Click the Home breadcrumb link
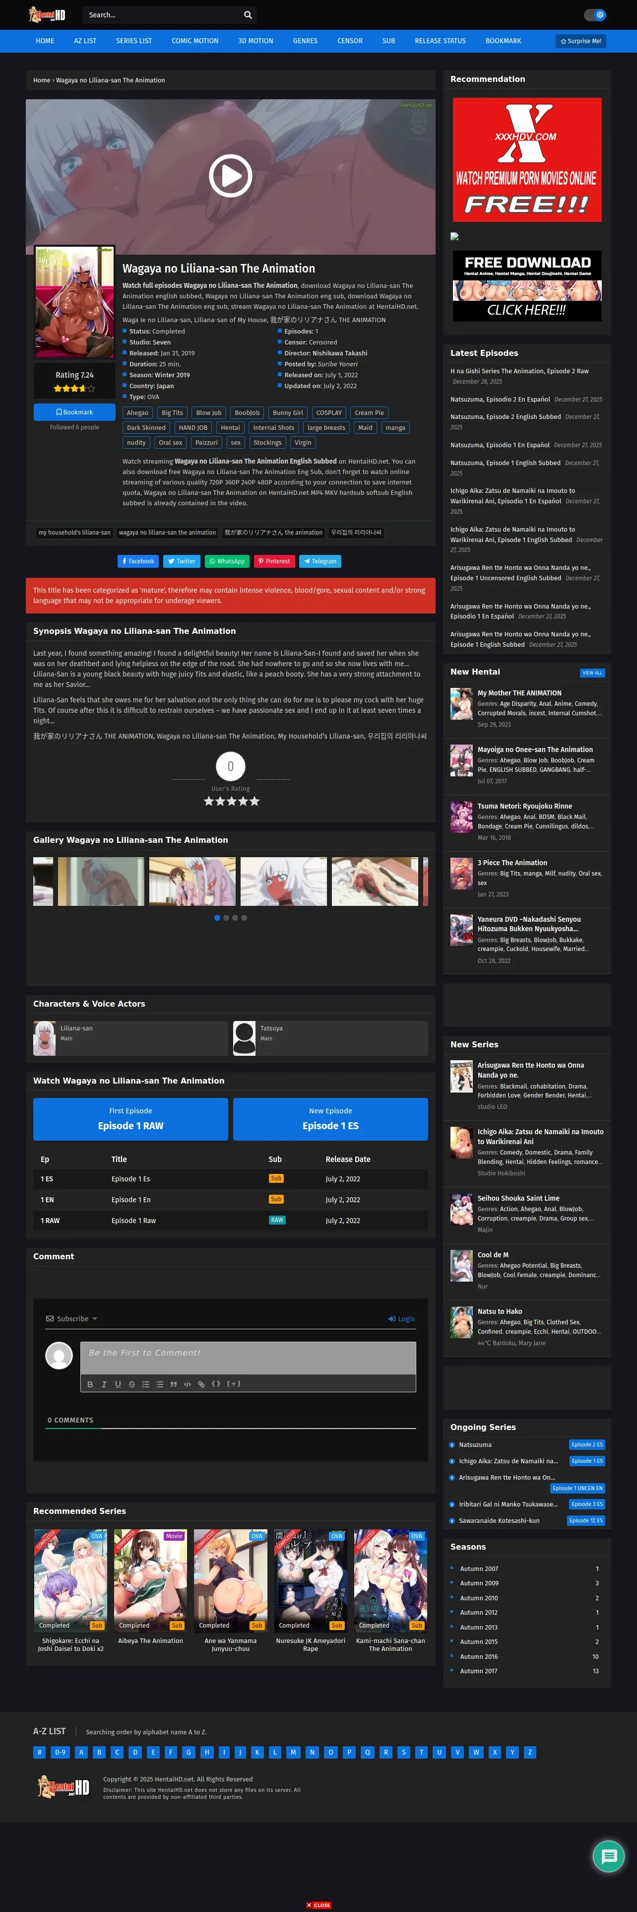637x1912 pixels. (x=42, y=80)
